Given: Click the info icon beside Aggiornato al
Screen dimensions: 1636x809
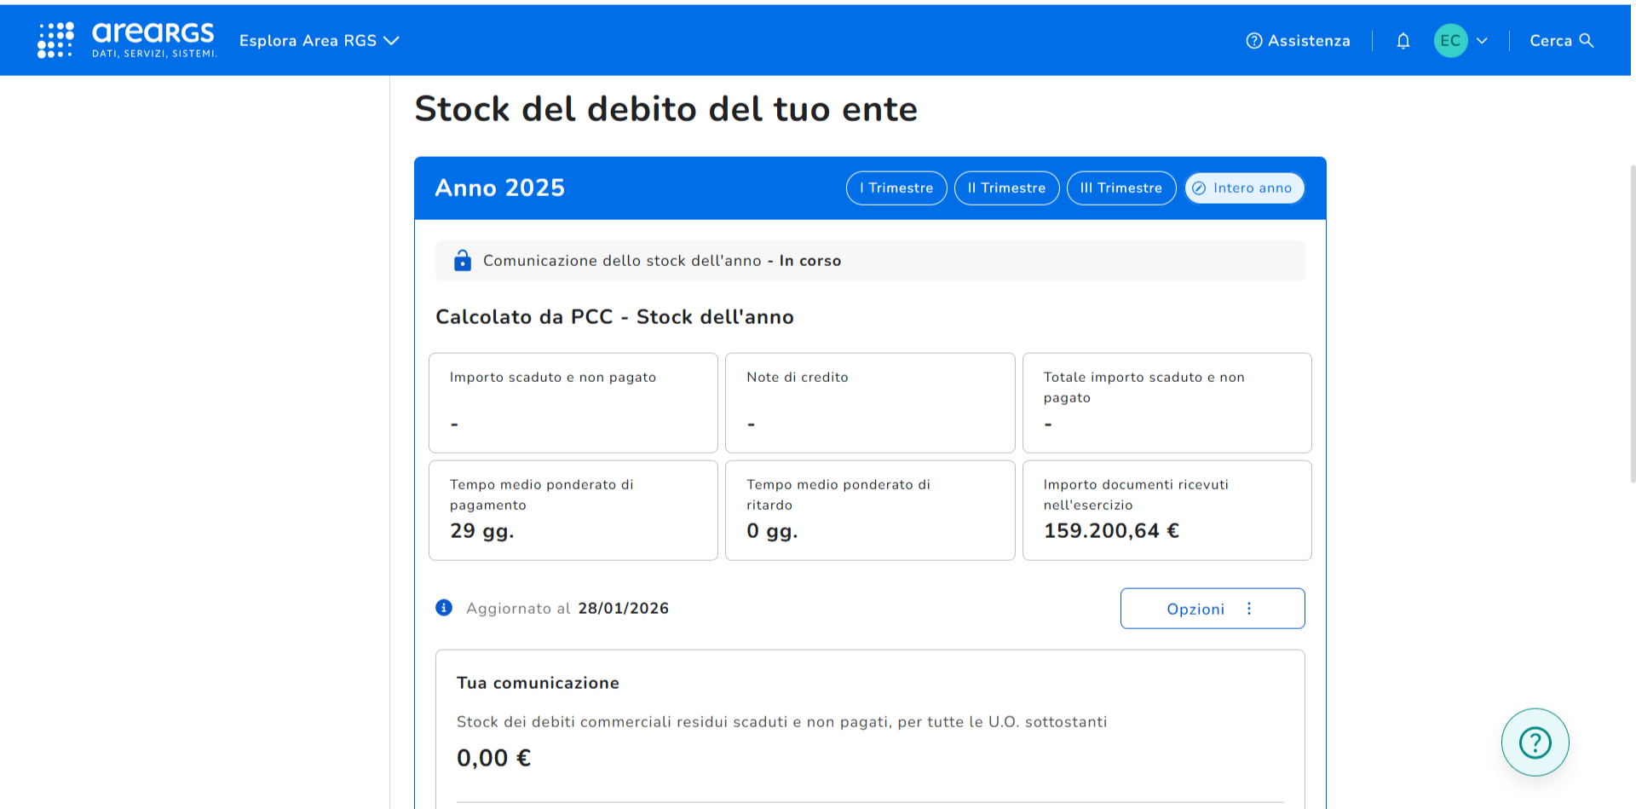Looking at the screenshot, I should pos(444,608).
